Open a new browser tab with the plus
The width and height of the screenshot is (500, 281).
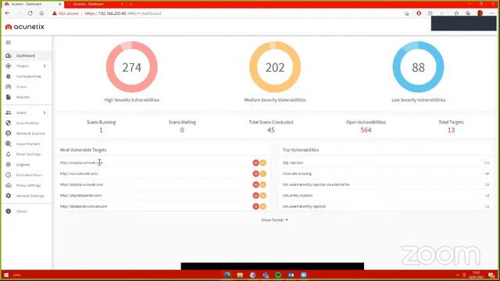pyautogui.click(x=131, y=4)
